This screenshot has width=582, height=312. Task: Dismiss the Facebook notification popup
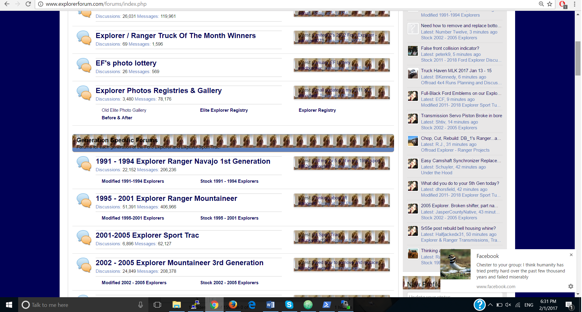click(571, 255)
